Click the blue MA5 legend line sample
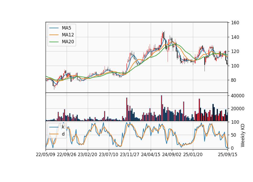Screen dimensions: 253x182 pyautogui.click(x=54, y=28)
